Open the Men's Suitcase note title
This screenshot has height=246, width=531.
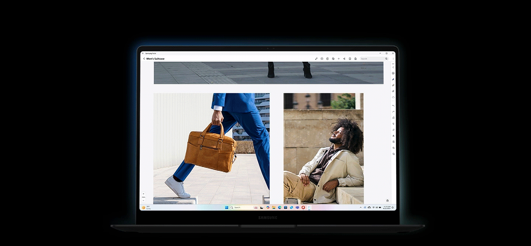click(x=156, y=59)
